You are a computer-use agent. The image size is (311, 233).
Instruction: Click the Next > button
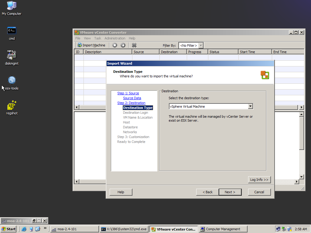coord(230,192)
